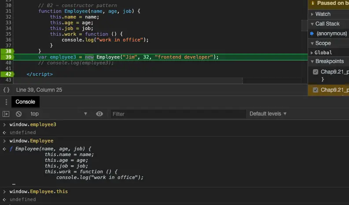
Task: Open the top context dropdown
Action: pos(59,114)
